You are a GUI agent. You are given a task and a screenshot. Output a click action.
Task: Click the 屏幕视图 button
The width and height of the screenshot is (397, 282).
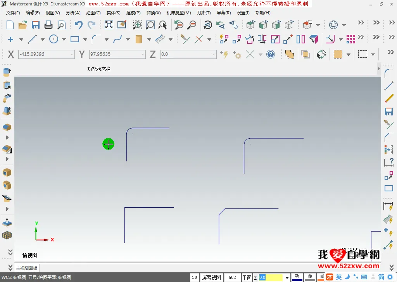212,277
